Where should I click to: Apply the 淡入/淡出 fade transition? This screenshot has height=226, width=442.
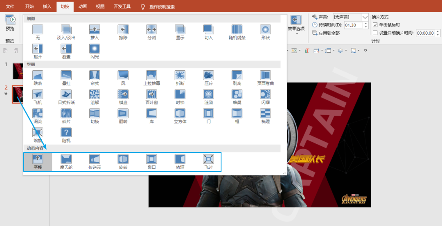(66, 32)
